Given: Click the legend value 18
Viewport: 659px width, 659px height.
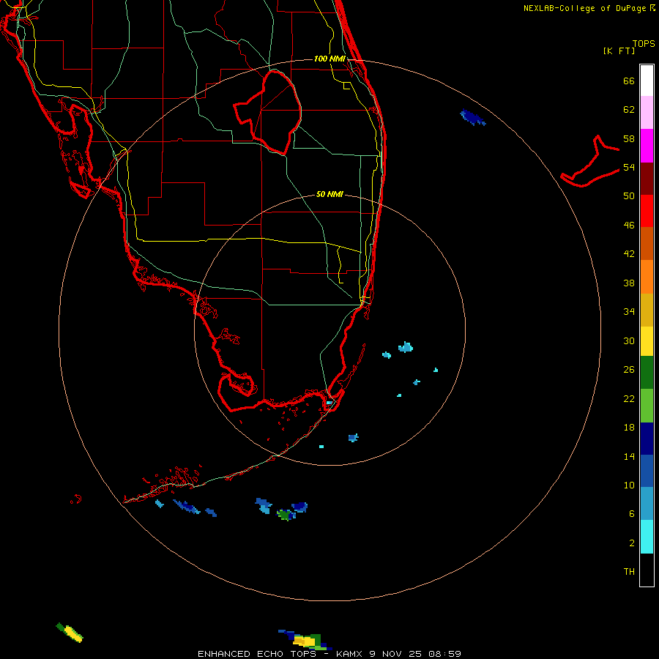Looking at the screenshot, I should coord(629,428).
